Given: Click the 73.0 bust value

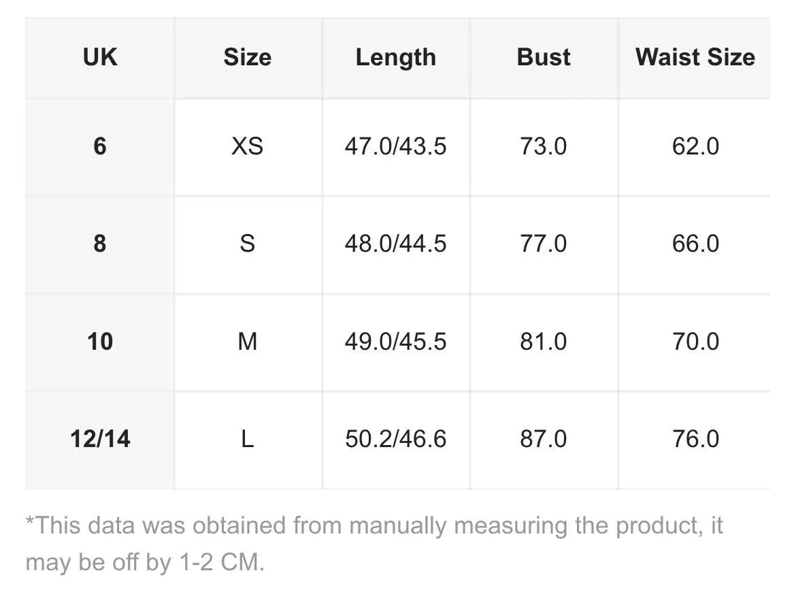Looking at the screenshot, I should click(x=544, y=146).
